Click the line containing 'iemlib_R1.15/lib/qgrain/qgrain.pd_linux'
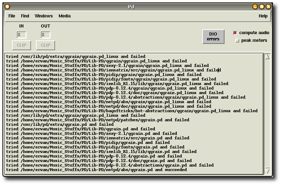 point(117,84)
